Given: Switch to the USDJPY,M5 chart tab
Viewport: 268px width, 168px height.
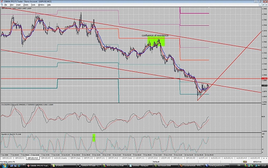Looking at the screenshot, I should [x=165, y=158].
